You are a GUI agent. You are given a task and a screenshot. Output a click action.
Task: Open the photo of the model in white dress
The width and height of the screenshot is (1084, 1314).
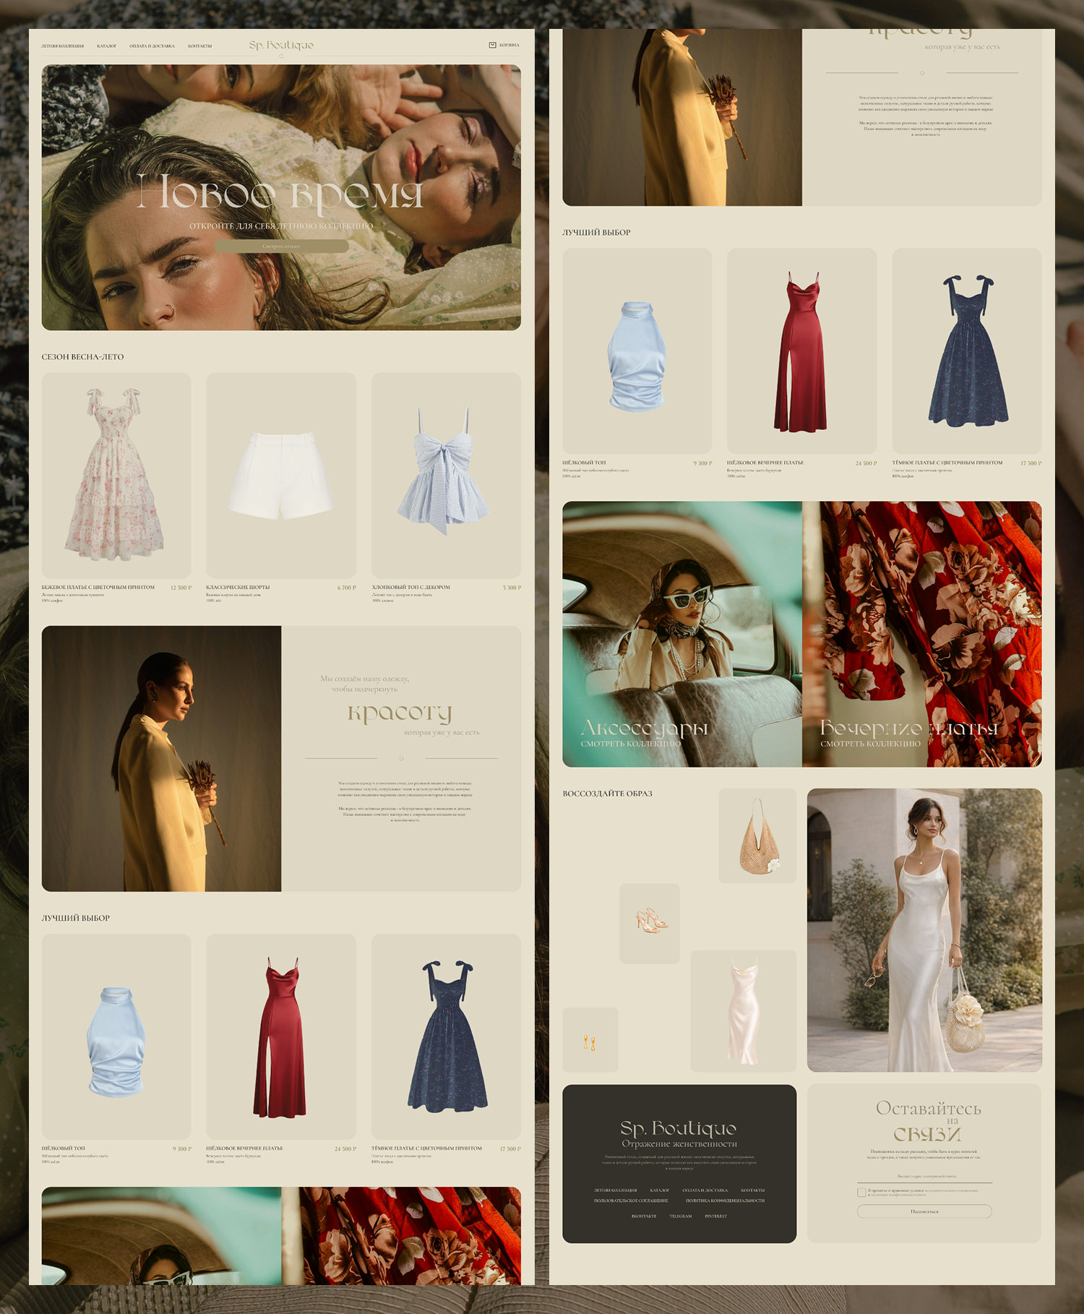pos(924,930)
